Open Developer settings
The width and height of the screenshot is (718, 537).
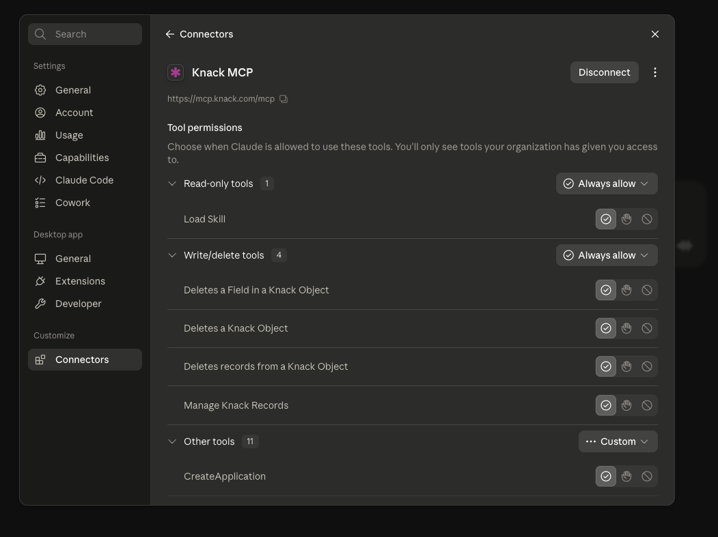click(85, 304)
